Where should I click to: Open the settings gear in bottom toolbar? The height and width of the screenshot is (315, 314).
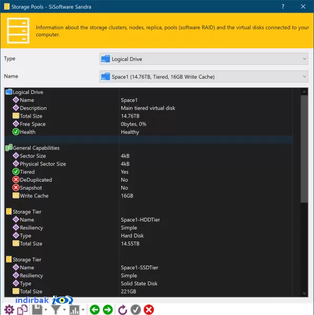click(x=9, y=310)
